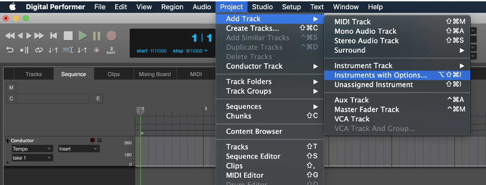Click bar 3 on the time ruler
This screenshot has width=486, height=185.
(205, 108)
